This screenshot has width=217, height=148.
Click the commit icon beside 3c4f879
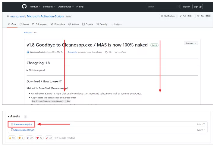pos(116,52)
